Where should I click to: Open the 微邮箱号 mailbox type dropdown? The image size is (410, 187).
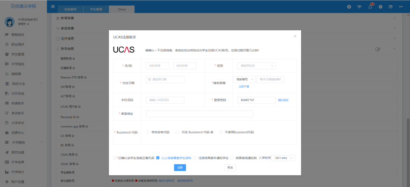pyautogui.click(x=244, y=79)
